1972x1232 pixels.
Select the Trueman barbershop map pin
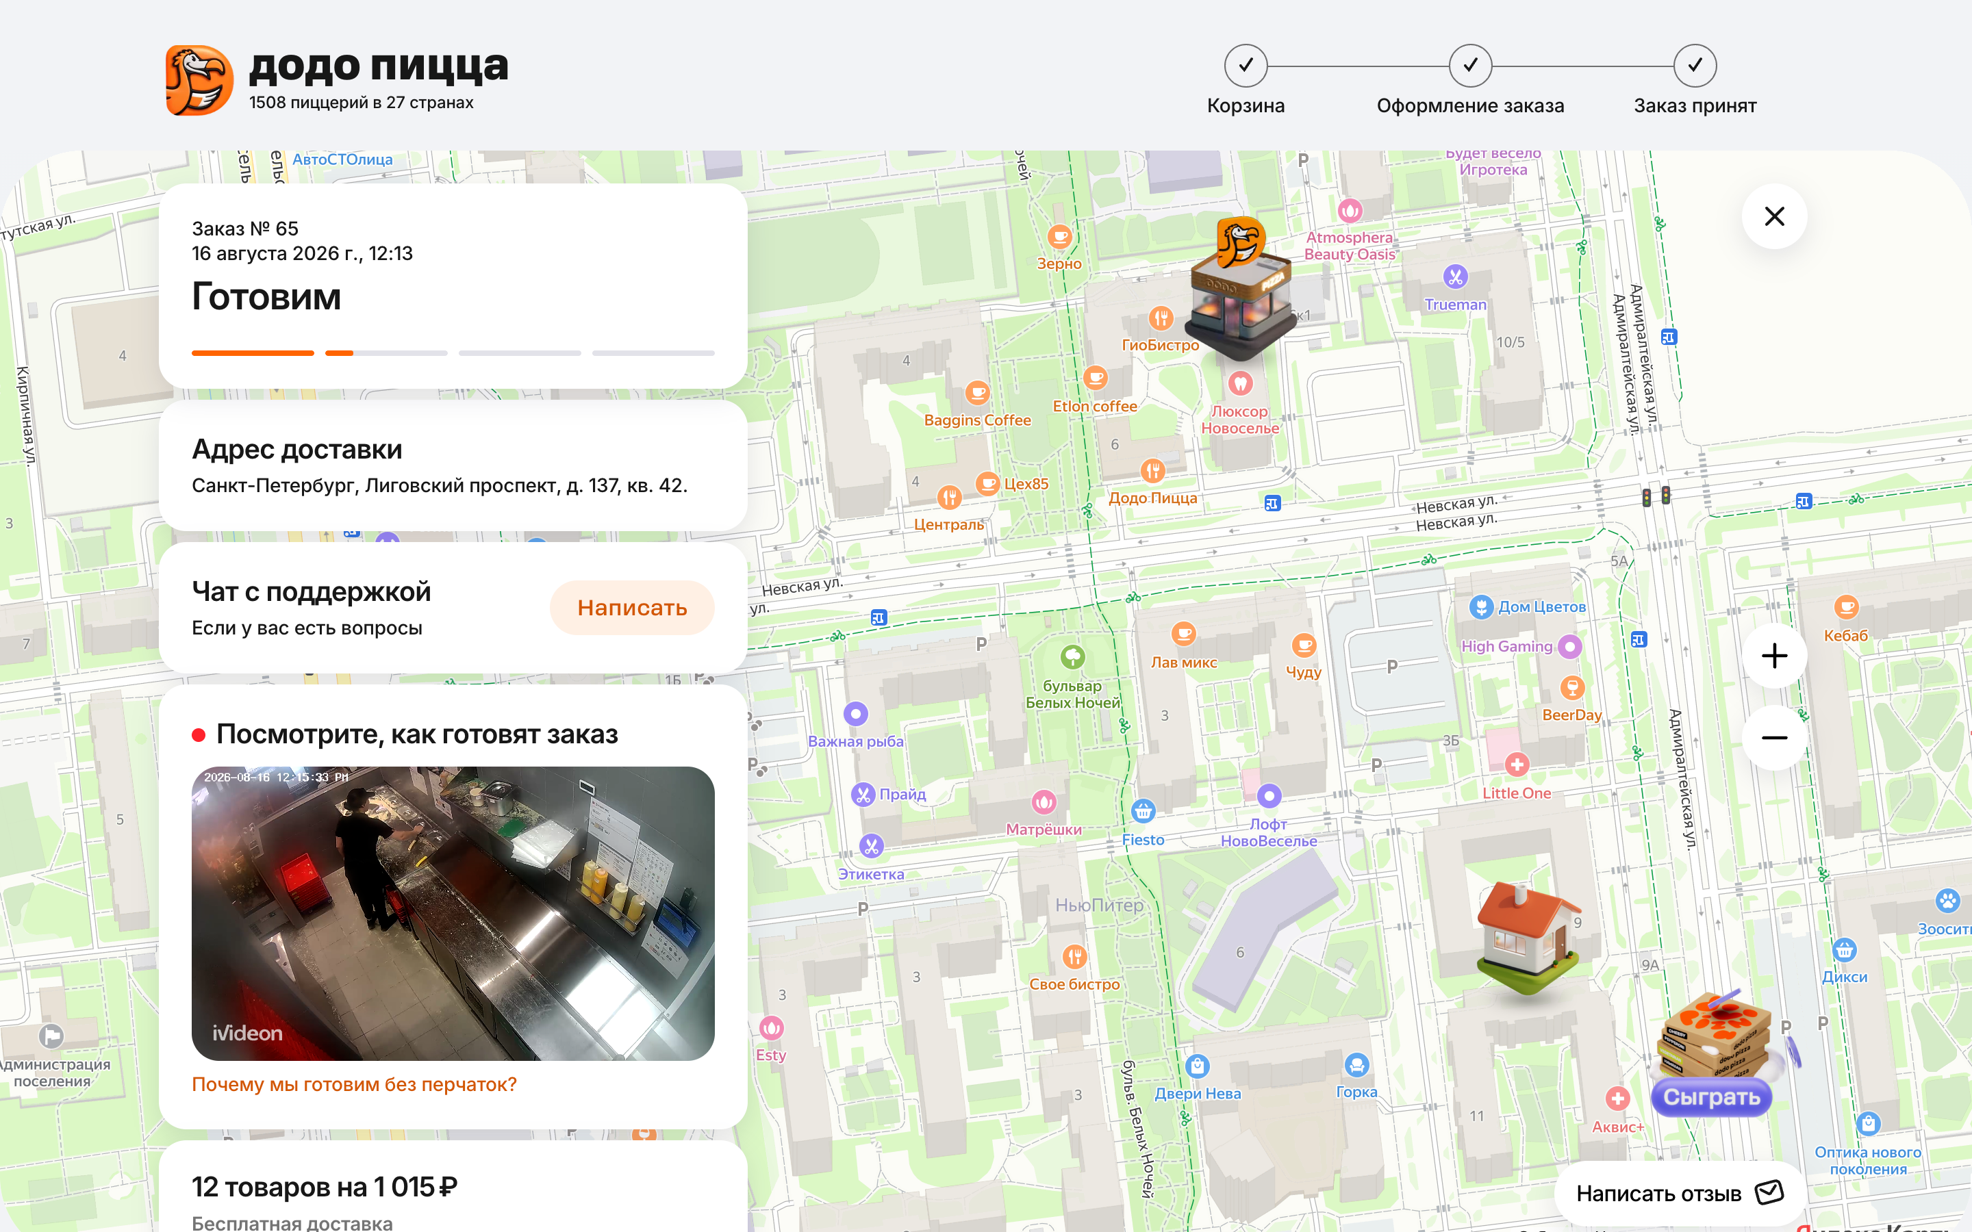pyautogui.click(x=1455, y=277)
